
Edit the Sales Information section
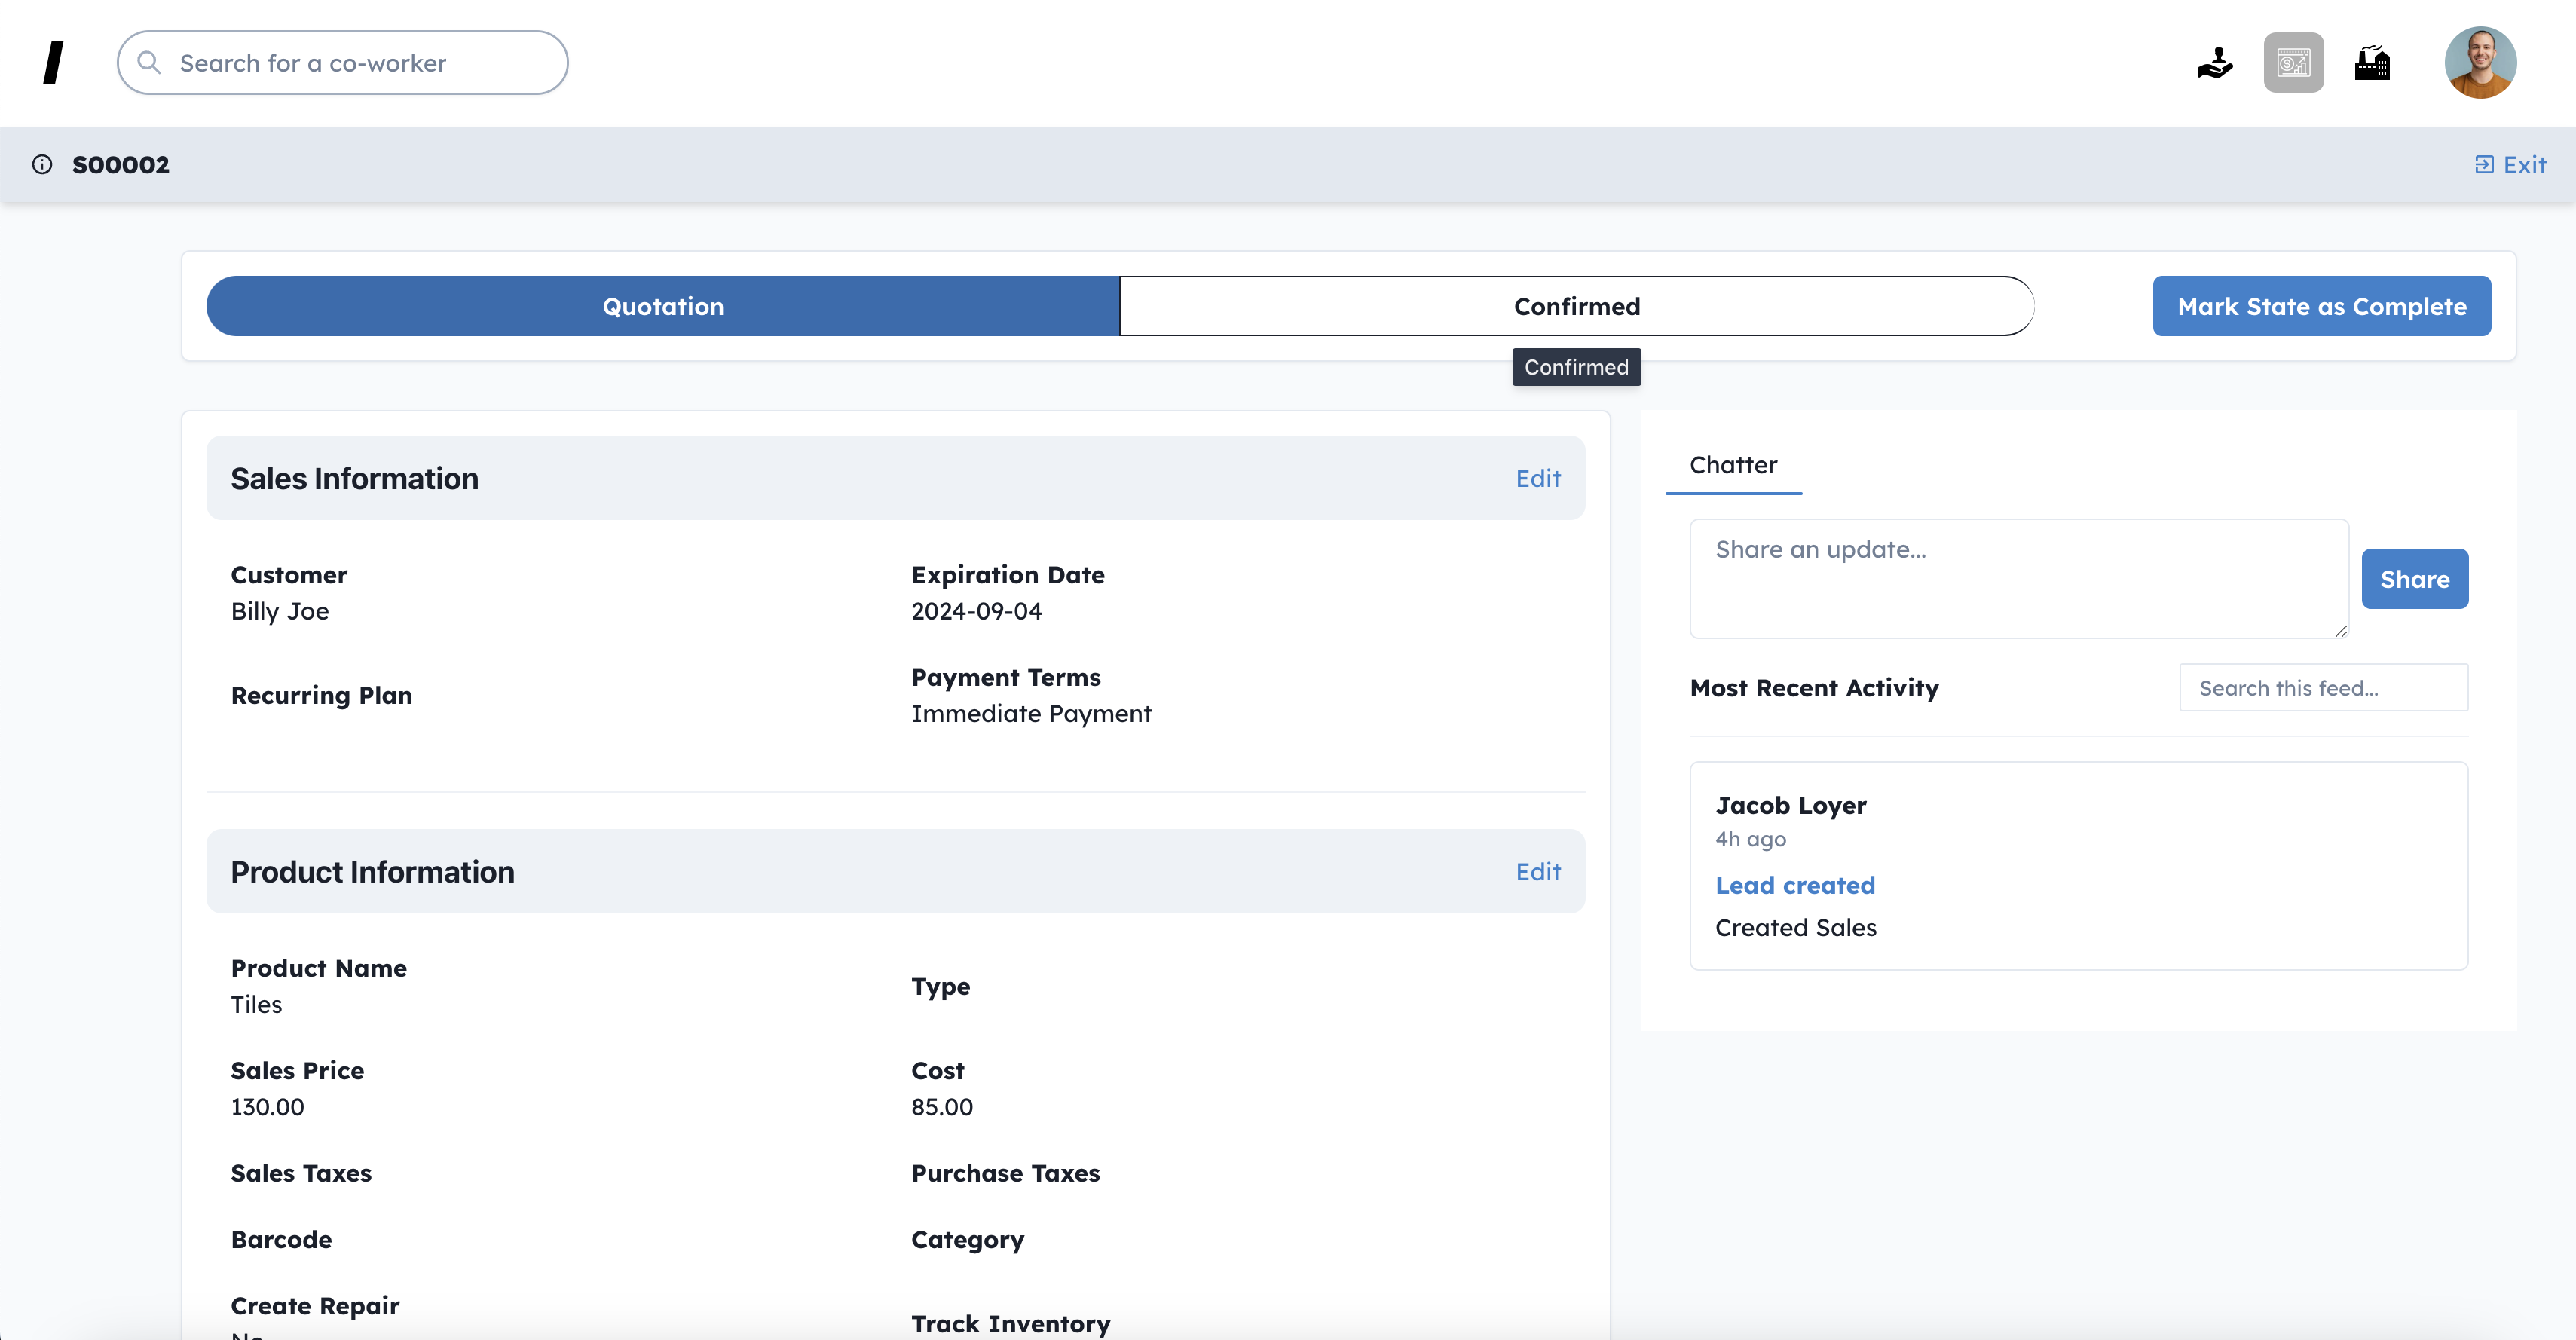pos(1537,479)
